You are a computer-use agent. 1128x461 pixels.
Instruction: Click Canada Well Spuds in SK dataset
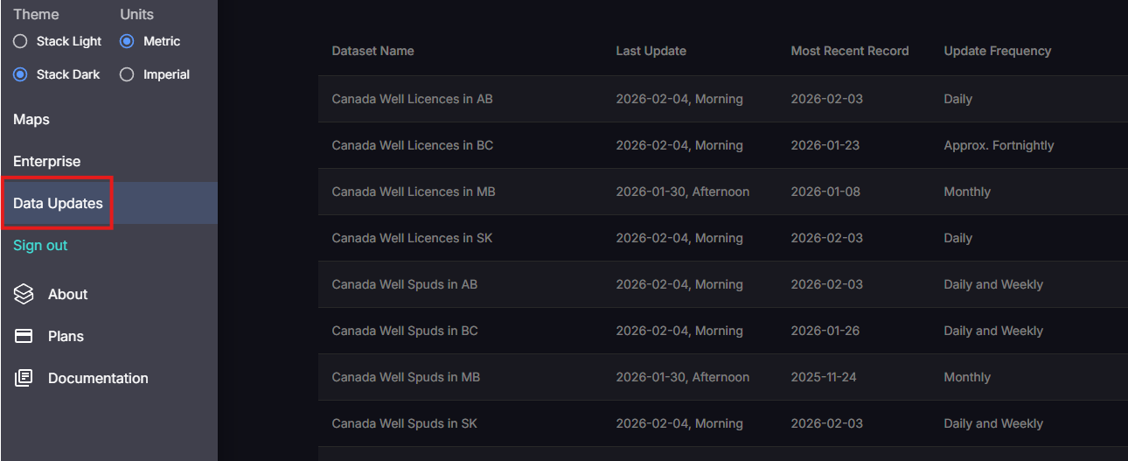(x=404, y=423)
